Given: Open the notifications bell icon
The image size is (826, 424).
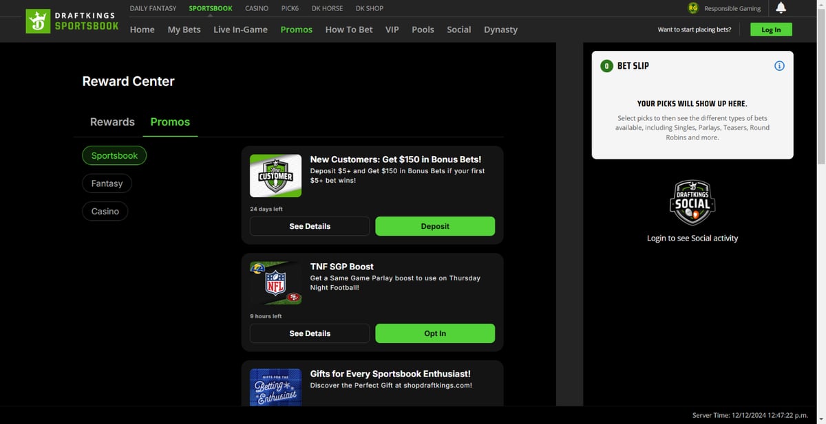Looking at the screenshot, I should point(781,8).
